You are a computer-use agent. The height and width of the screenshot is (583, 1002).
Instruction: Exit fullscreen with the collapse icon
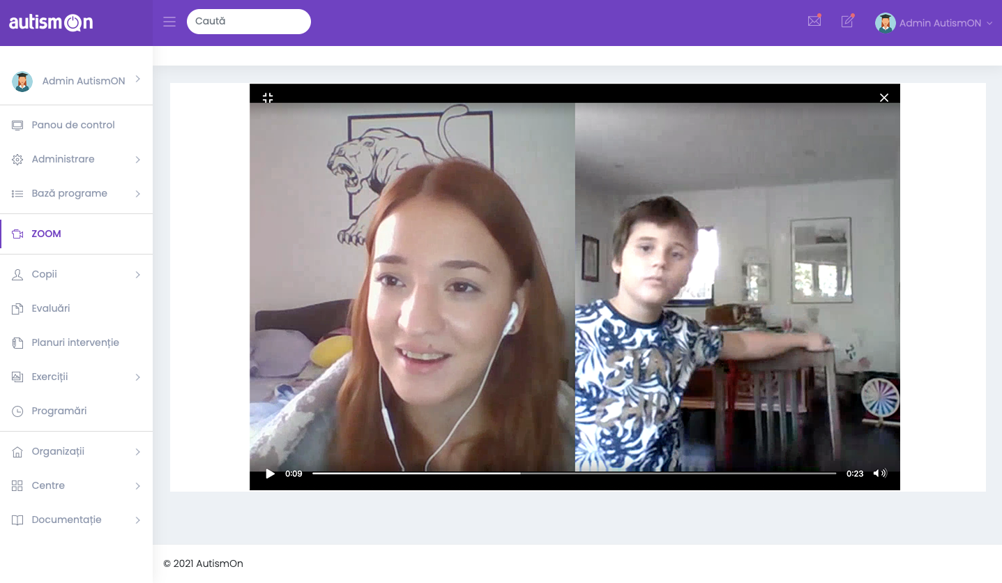pyautogui.click(x=268, y=98)
